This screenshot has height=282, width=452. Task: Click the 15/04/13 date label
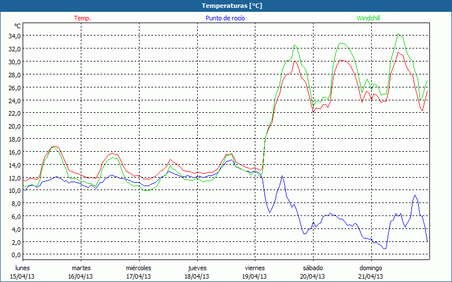23,276
